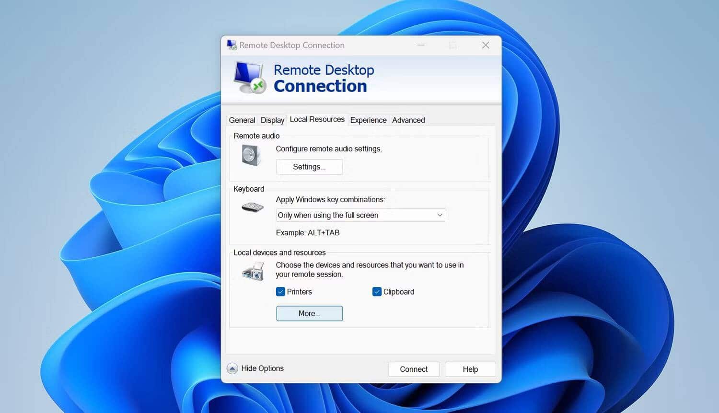Open the Display tab
Screen dimensions: 719x413
tap(272, 120)
